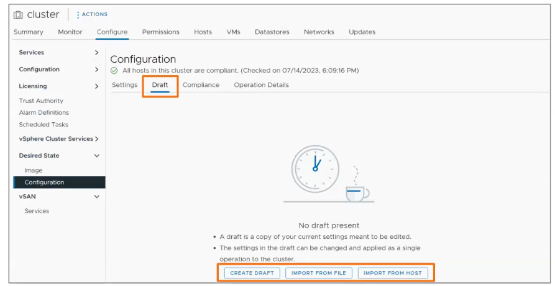The image size is (555, 286).
Task: Expand the Configuration sidebar section
Action: (x=96, y=69)
